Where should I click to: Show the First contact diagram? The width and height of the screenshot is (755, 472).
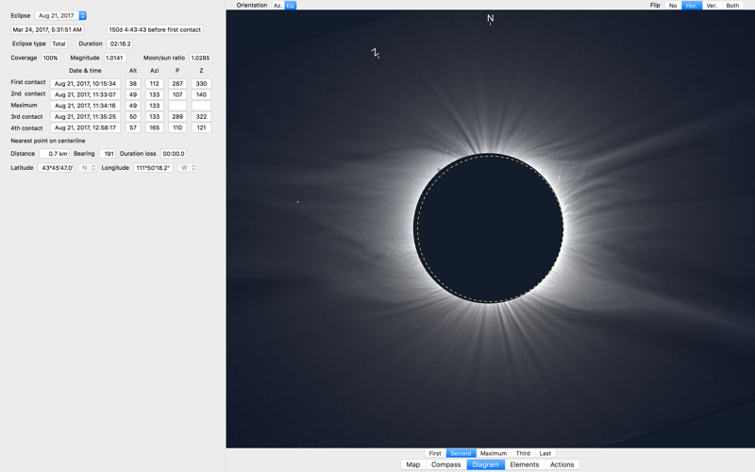(x=435, y=453)
